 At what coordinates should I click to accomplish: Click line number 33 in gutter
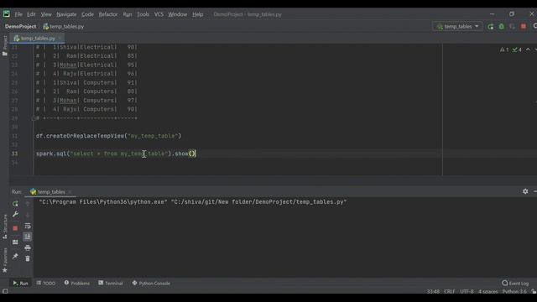point(14,154)
